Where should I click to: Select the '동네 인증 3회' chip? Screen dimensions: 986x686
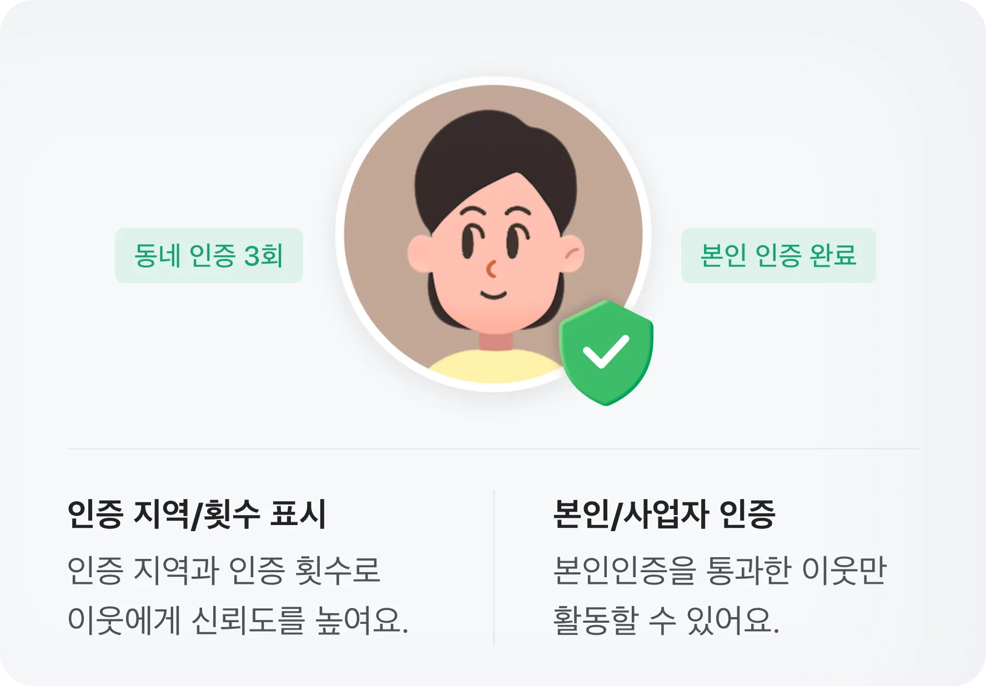tap(209, 255)
